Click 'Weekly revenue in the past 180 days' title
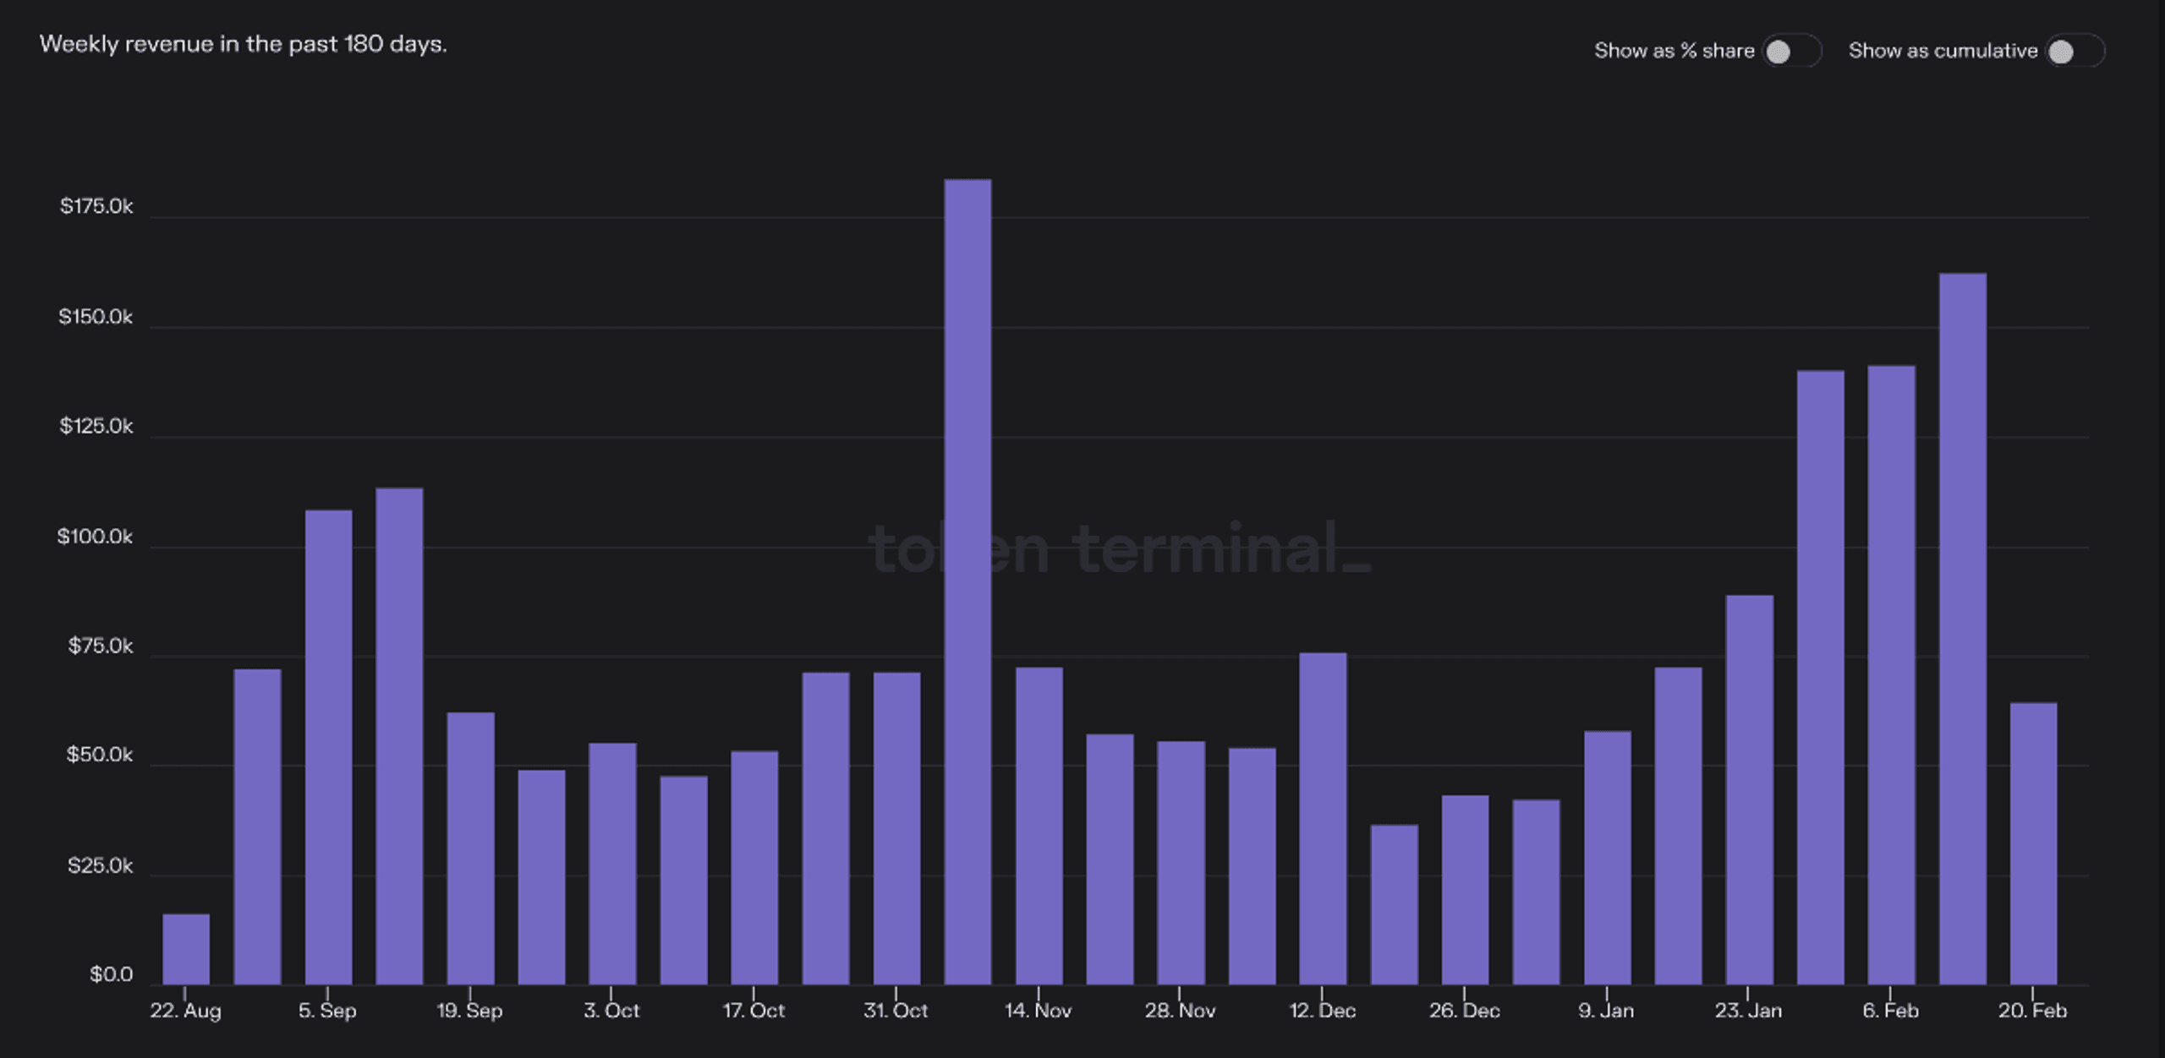 click(x=244, y=45)
